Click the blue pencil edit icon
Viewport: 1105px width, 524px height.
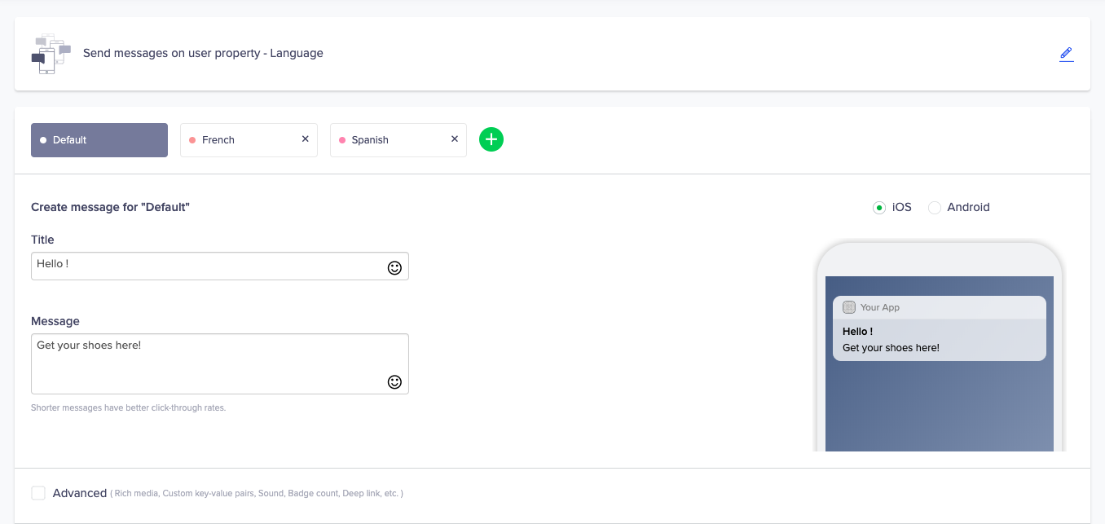(x=1066, y=54)
